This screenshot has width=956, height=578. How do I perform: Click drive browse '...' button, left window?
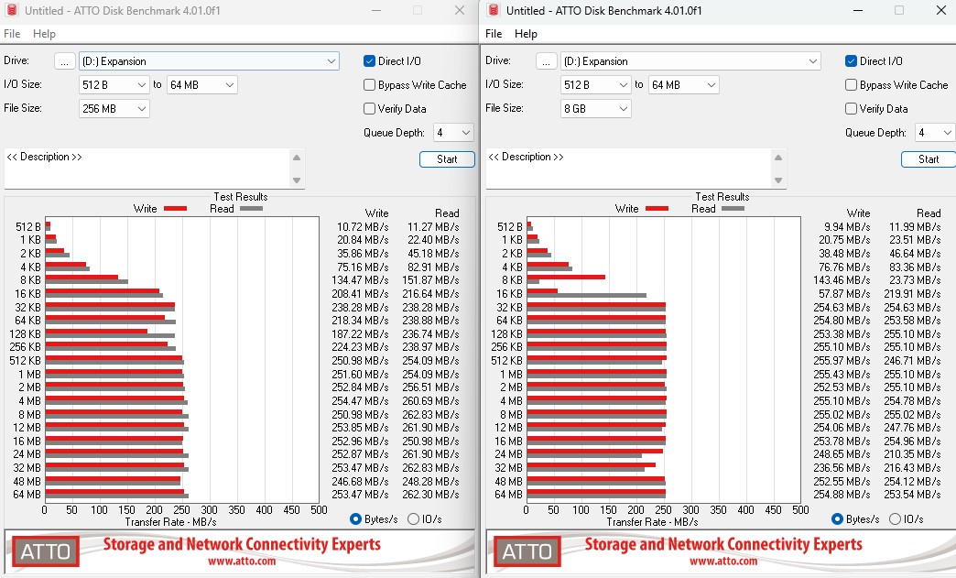(x=65, y=61)
